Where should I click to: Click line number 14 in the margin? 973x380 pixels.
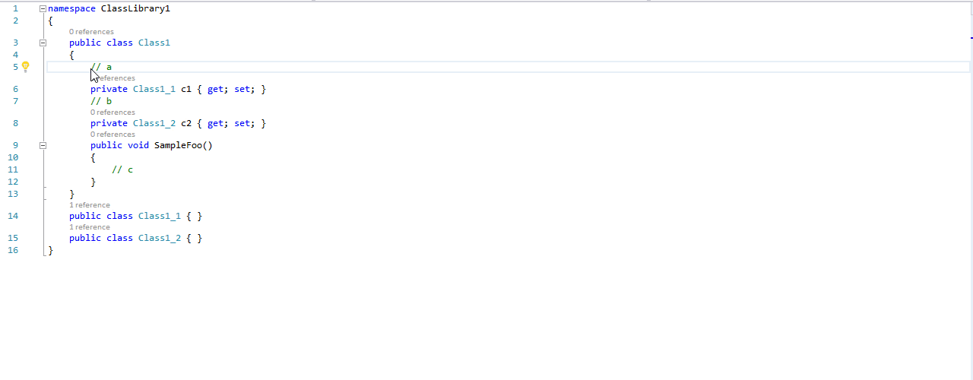click(x=13, y=216)
